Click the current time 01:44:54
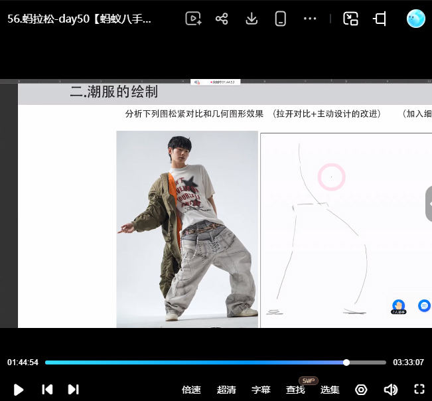This screenshot has width=432, height=401. click(x=23, y=362)
